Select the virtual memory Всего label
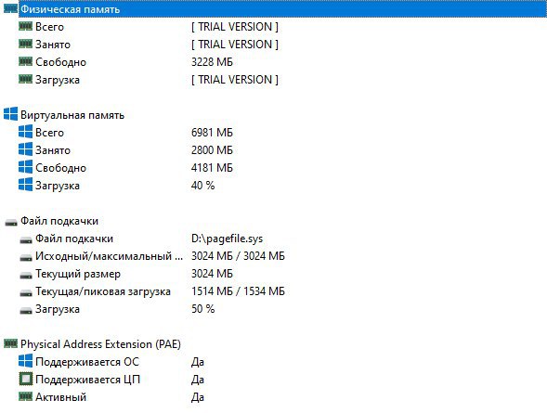This screenshot has width=547, height=413. coord(49,133)
